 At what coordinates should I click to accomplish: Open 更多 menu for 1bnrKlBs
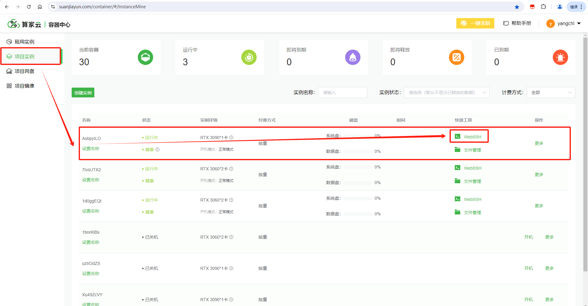tap(549, 237)
